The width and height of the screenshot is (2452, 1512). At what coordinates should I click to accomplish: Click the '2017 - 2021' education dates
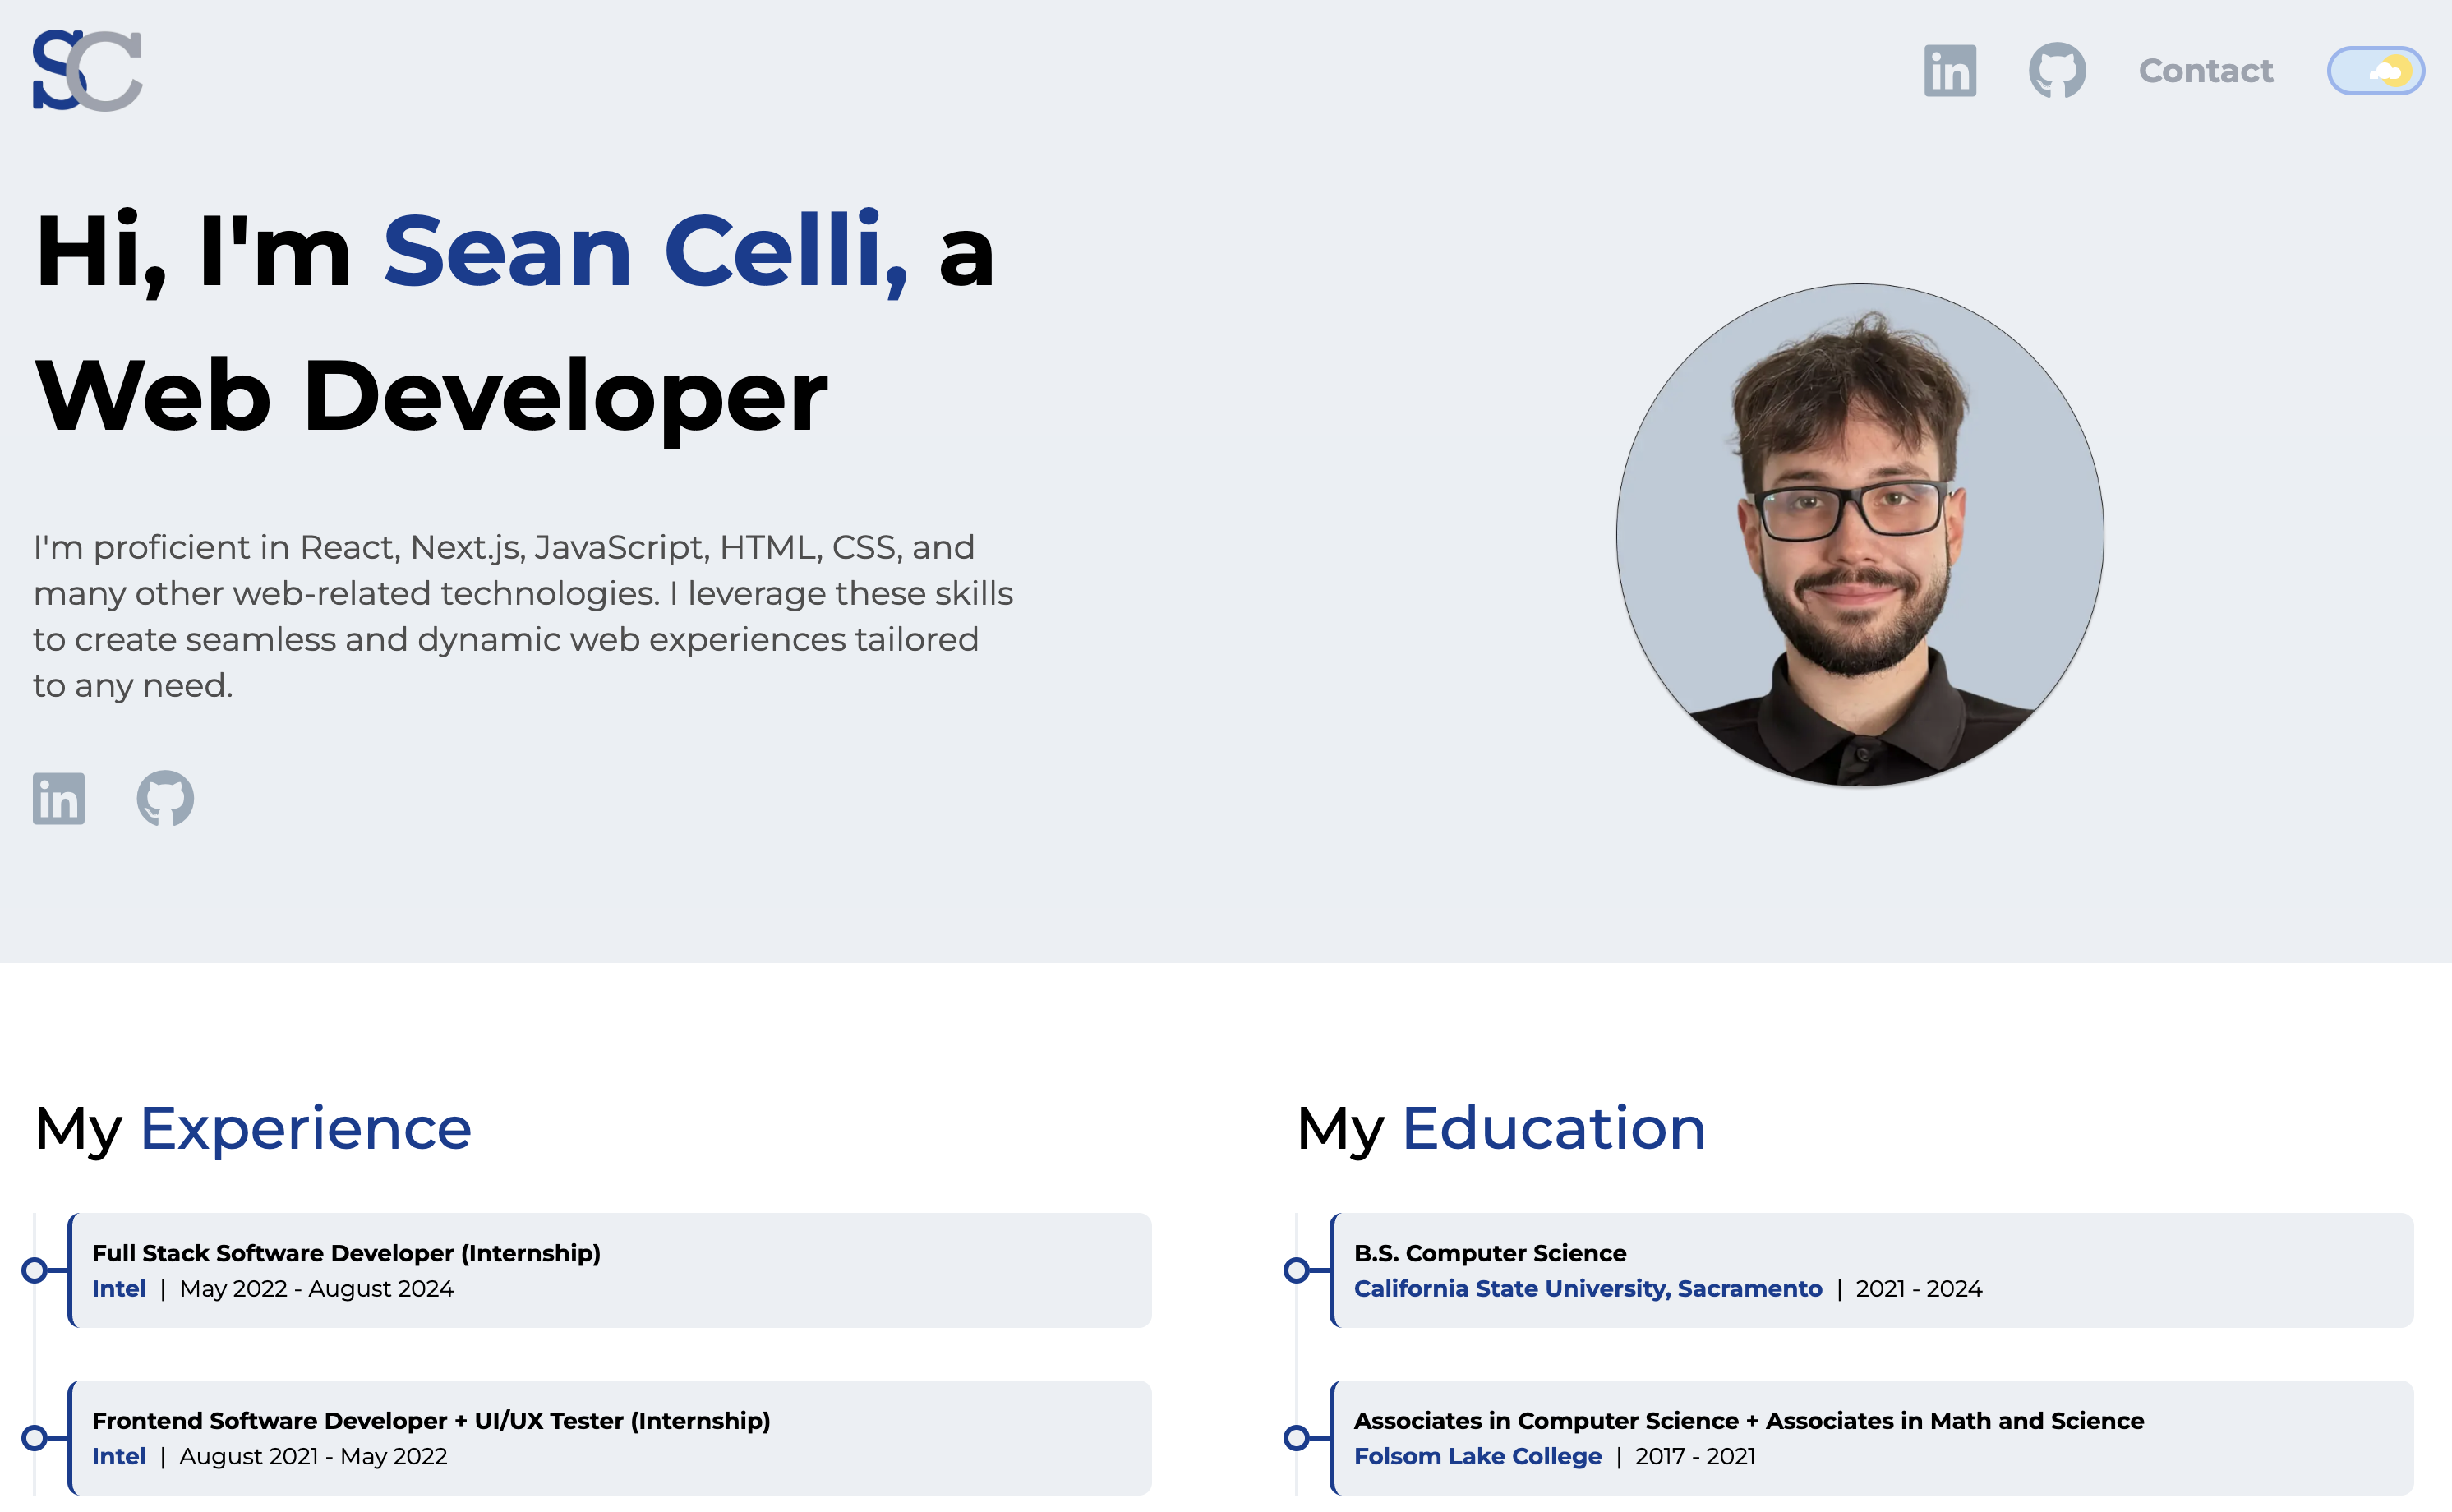click(1695, 1457)
